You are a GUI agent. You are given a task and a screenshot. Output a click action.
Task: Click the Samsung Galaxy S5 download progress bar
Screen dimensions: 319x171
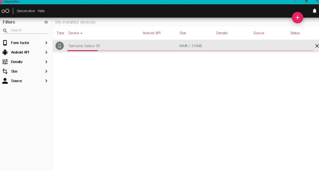pos(191,51)
